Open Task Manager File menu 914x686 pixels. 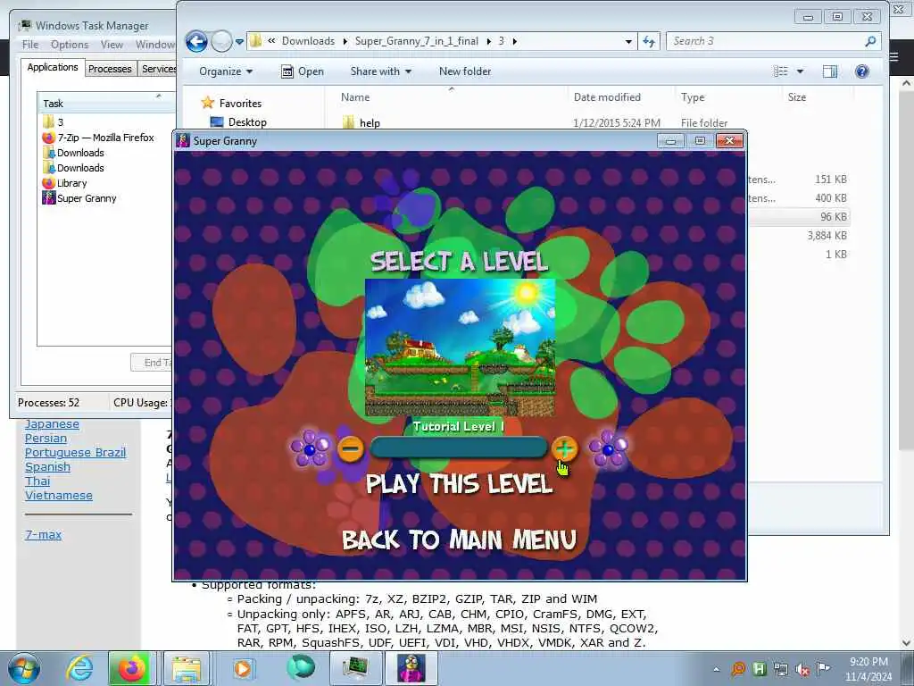[30, 45]
